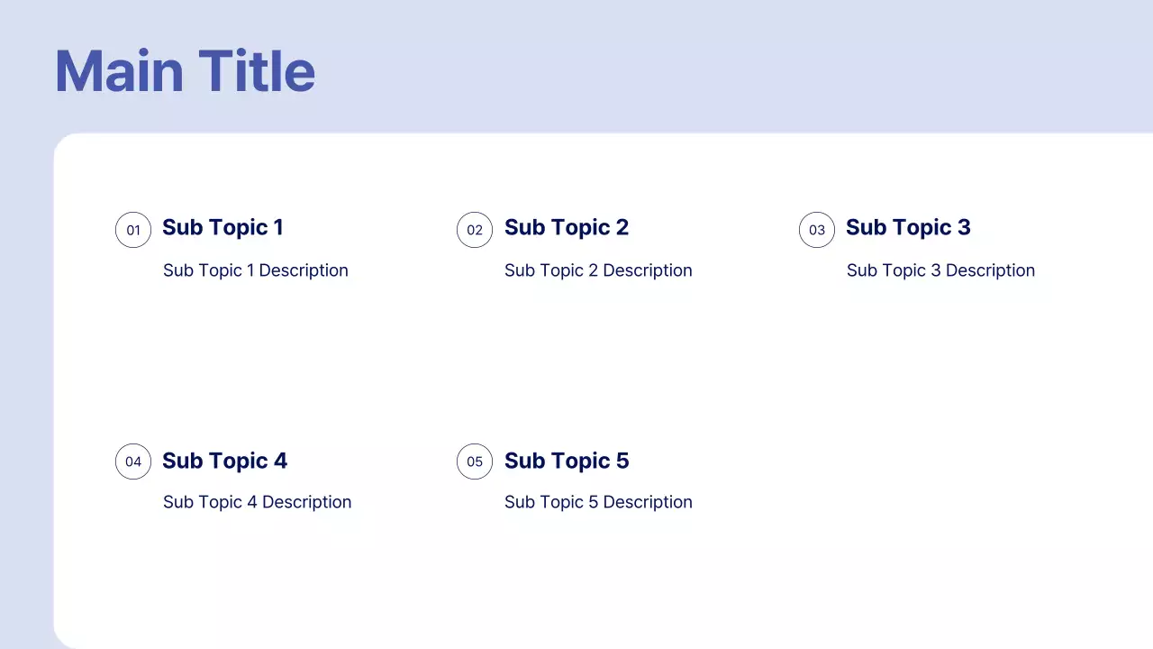Select the 02 numbered circle badge
The height and width of the screenshot is (649, 1153).
[x=475, y=230]
